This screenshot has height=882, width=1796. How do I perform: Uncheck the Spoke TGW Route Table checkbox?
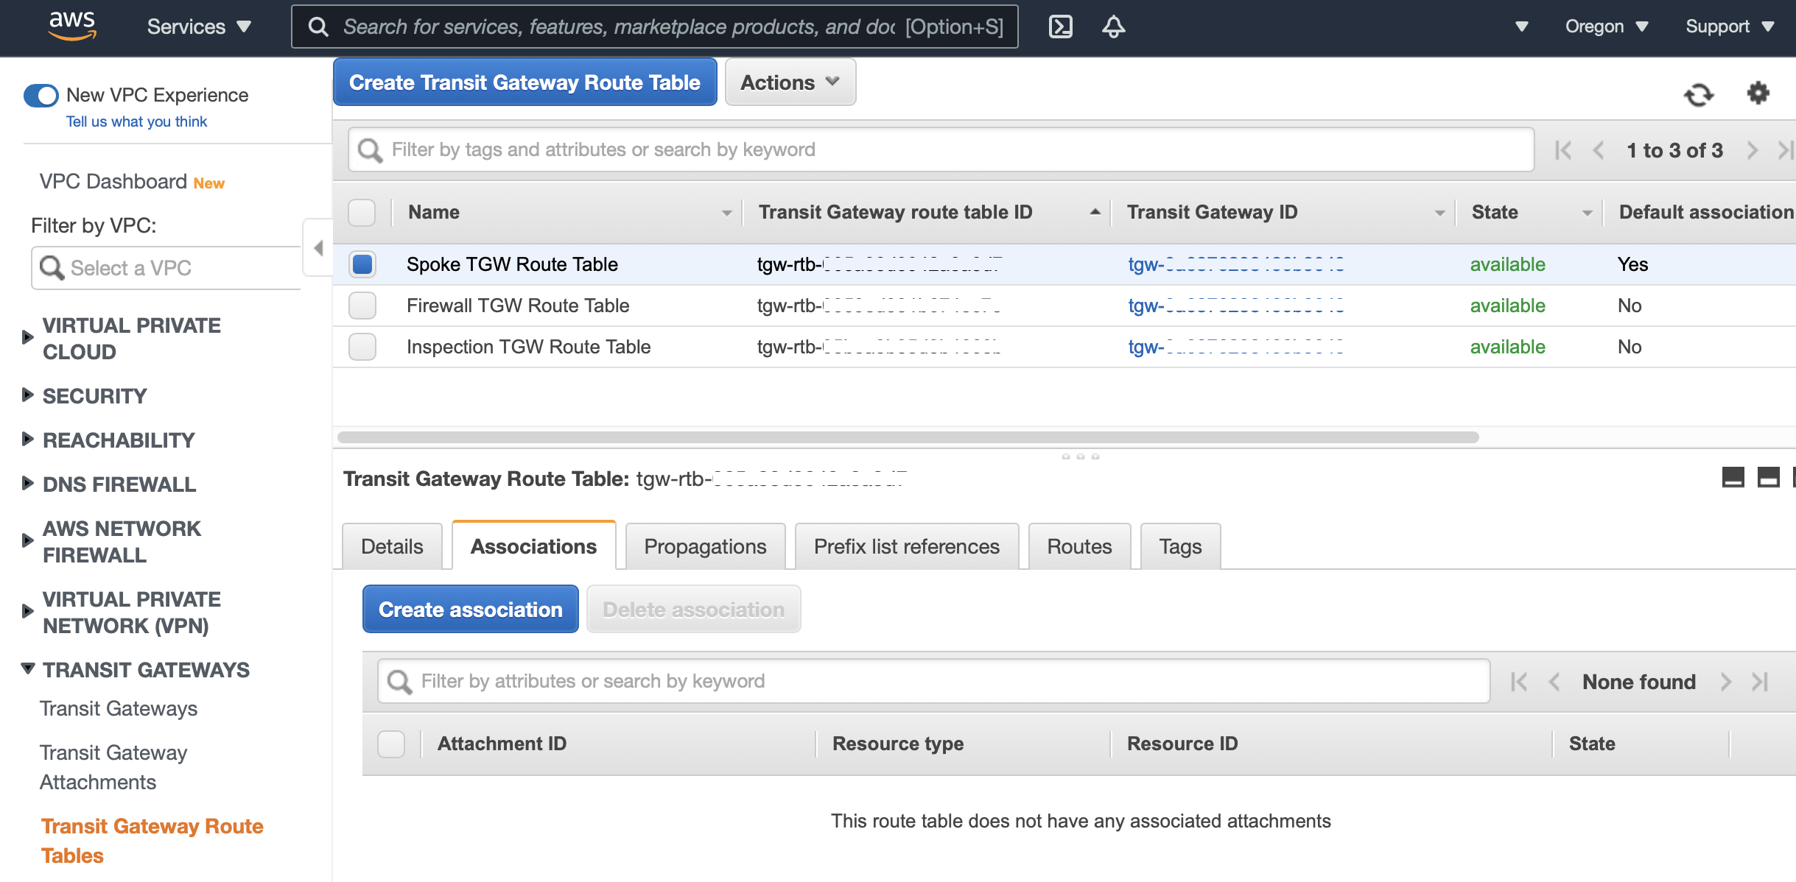(x=362, y=264)
